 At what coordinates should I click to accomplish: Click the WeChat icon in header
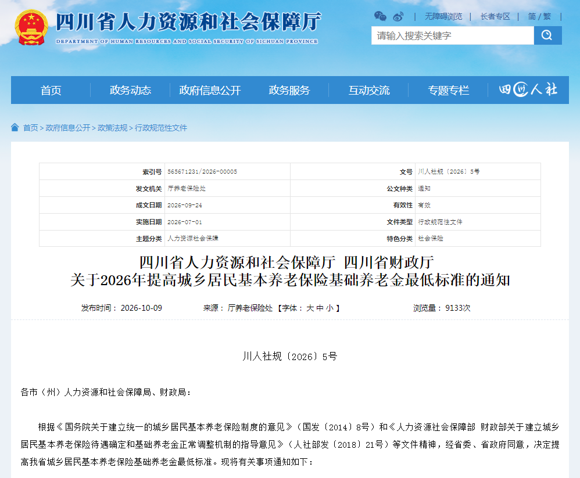[380, 16]
